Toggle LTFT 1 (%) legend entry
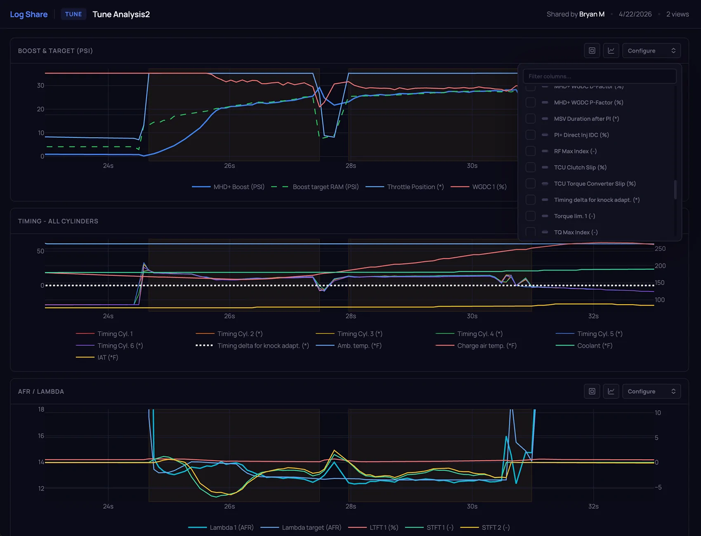Viewport: 701px width, 536px height. (x=373, y=527)
